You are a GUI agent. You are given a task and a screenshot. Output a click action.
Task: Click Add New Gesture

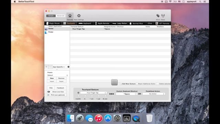coord(128,84)
